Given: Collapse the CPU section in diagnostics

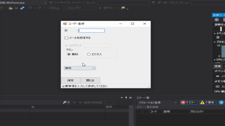Looking at the screenshot, I should 214,59.
